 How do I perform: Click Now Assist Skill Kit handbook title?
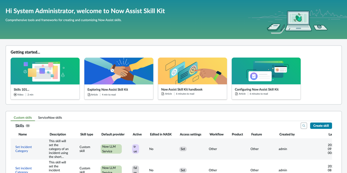[182, 90]
